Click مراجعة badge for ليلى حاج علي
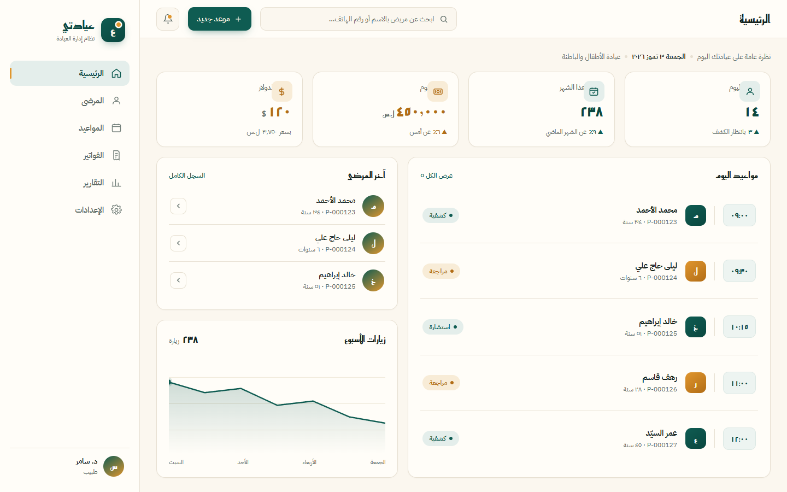The width and height of the screenshot is (787, 492). (x=441, y=271)
